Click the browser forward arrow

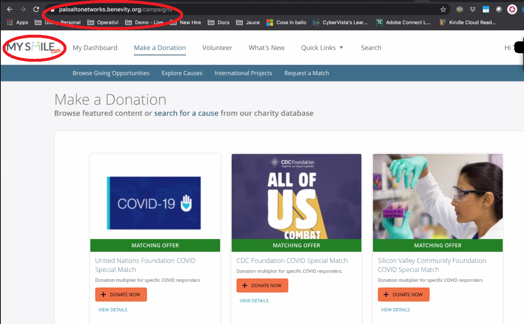pos(23,9)
